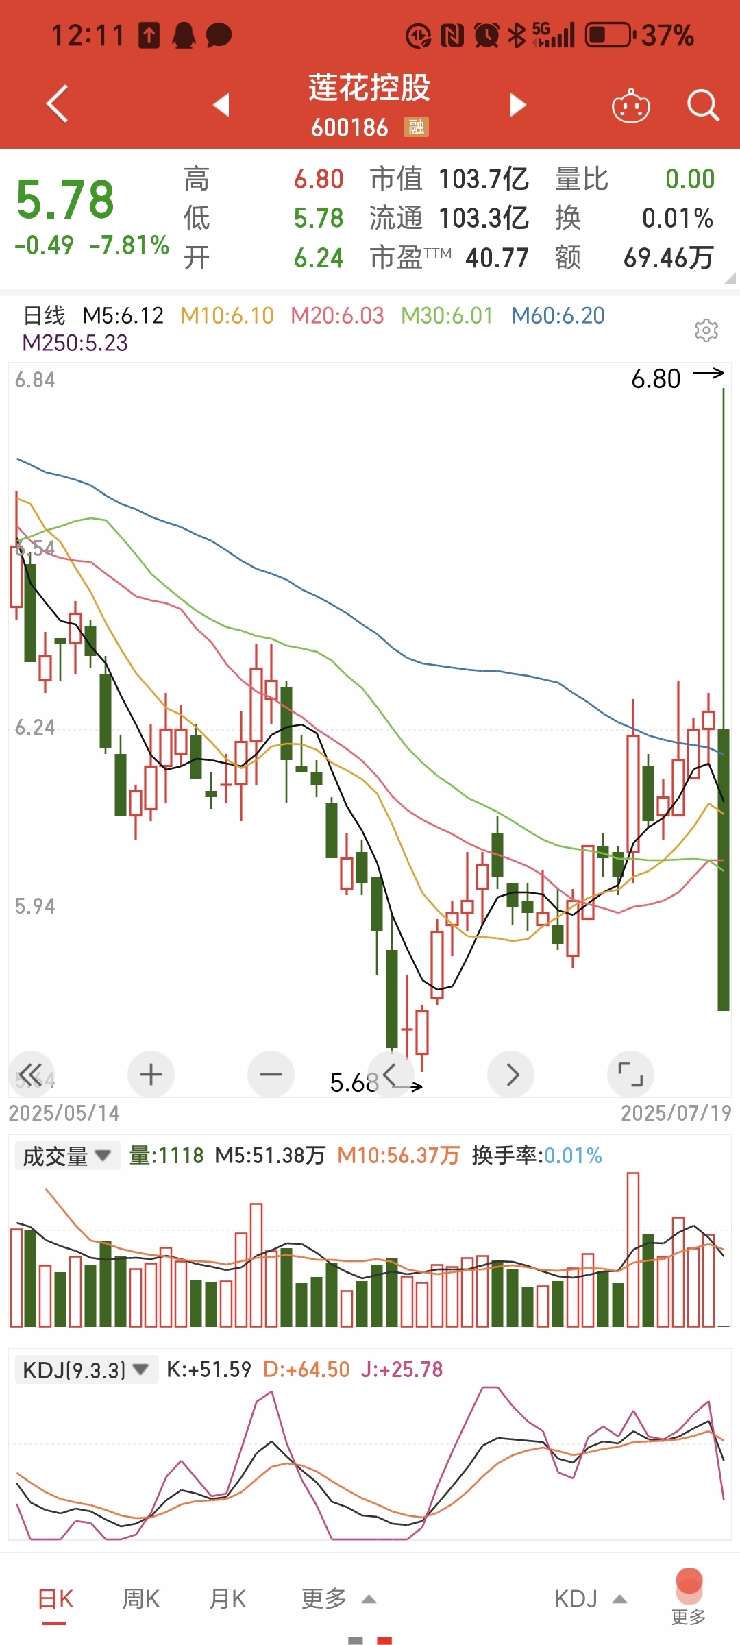Jump to earliest data with double-left arrows

31,1074
